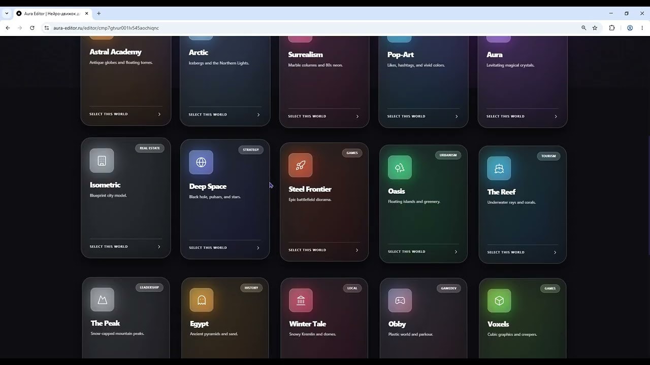Select this world on Pop-Art card
Viewport: 650px width, 365px height.
click(x=406, y=116)
